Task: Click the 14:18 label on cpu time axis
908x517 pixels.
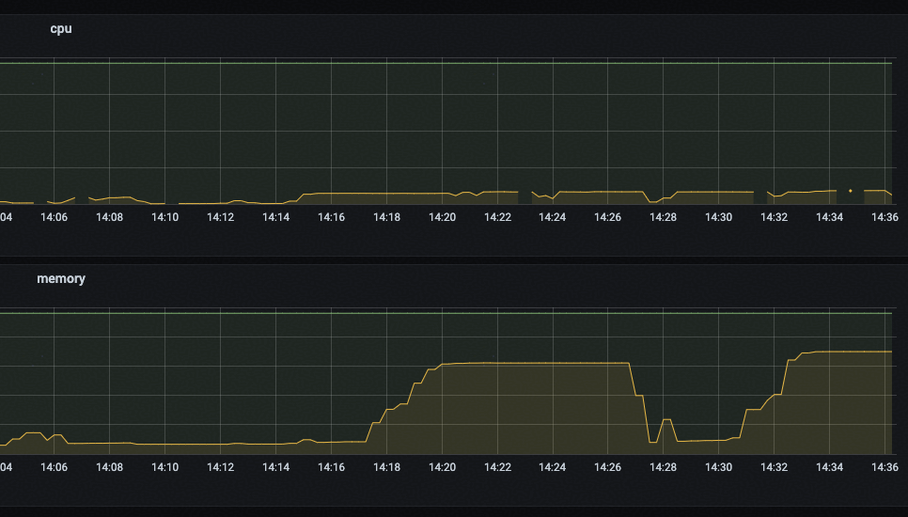Action: point(387,217)
